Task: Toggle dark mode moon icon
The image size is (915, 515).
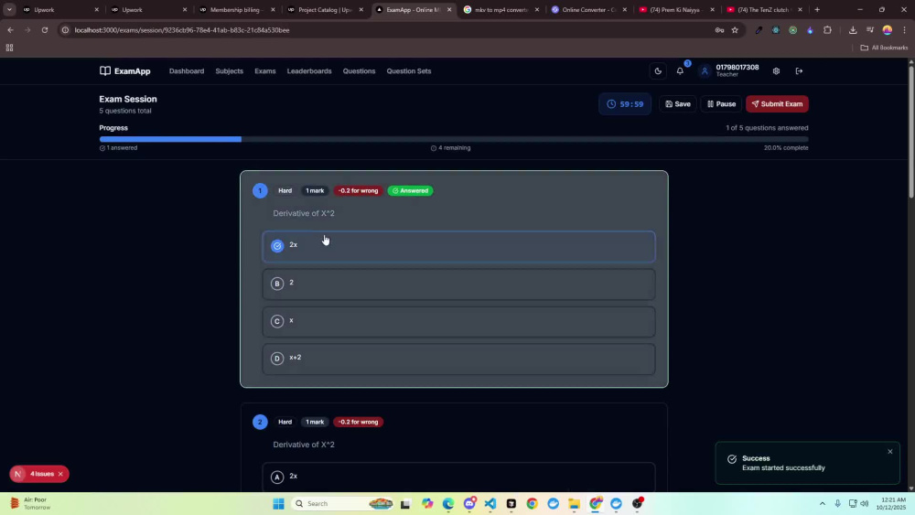Action: pyautogui.click(x=658, y=71)
